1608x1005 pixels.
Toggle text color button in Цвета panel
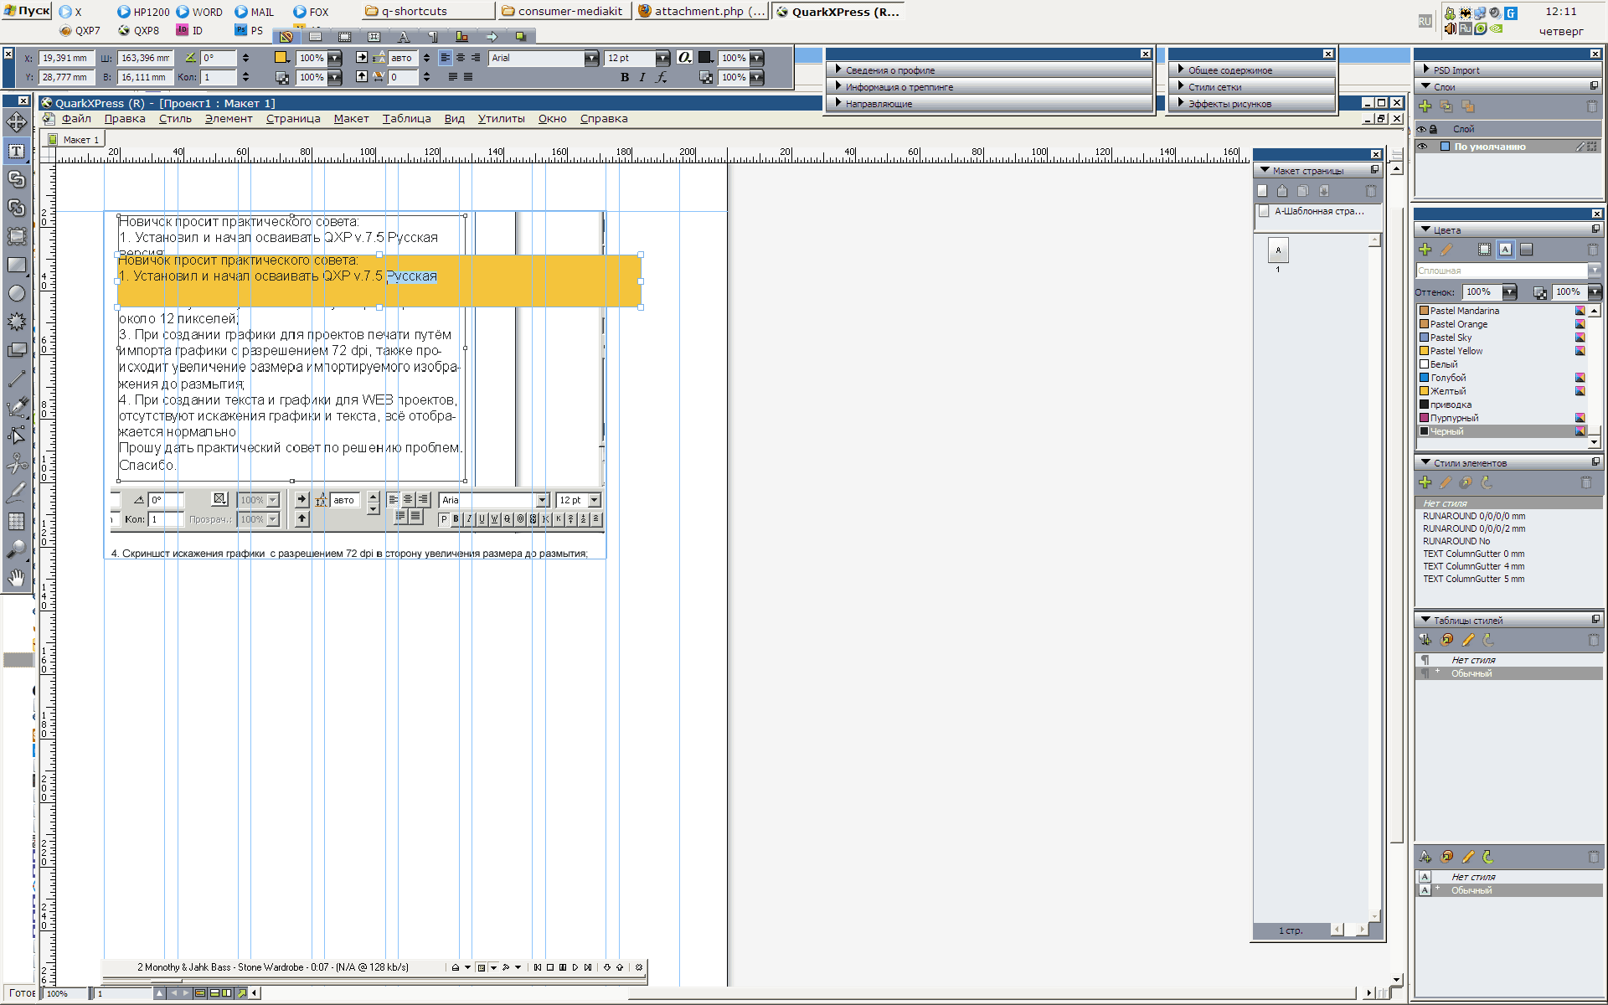(1506, 250)
